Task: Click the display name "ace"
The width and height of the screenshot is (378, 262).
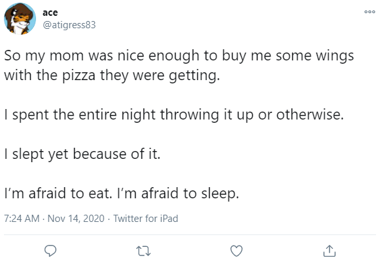Action: (50, 12)
